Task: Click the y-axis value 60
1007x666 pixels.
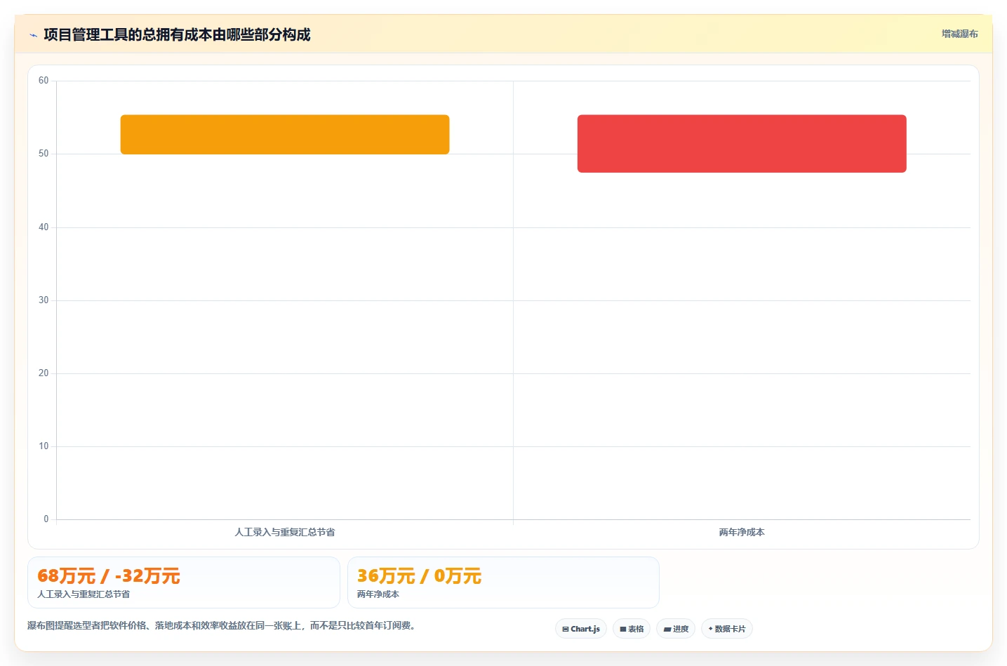Action: pos(44,81)
